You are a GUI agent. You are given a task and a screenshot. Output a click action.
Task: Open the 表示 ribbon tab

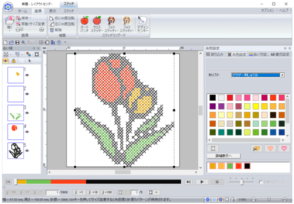53,11
